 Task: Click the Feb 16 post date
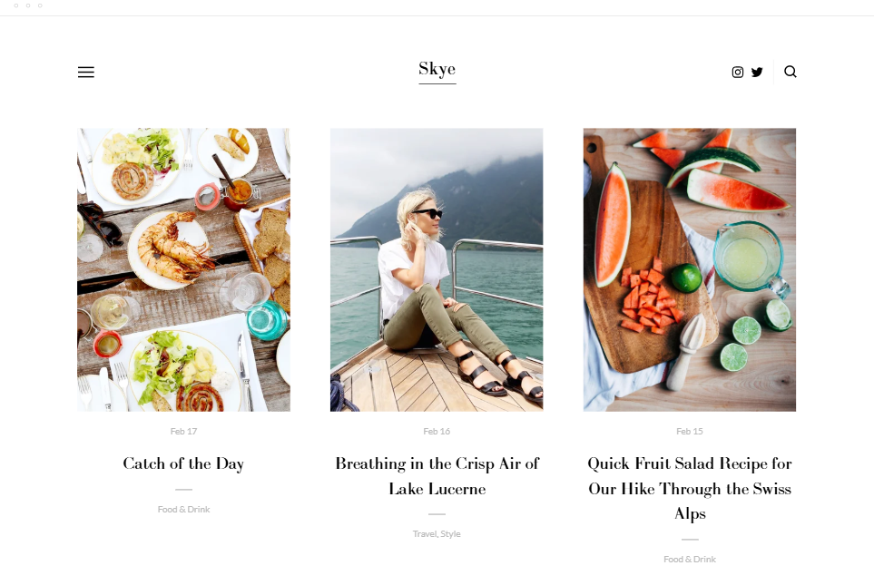437,431
